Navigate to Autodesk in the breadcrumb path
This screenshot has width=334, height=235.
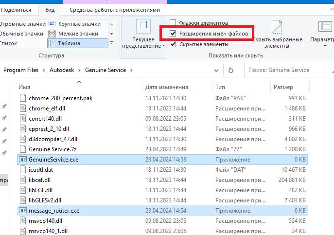62,70
